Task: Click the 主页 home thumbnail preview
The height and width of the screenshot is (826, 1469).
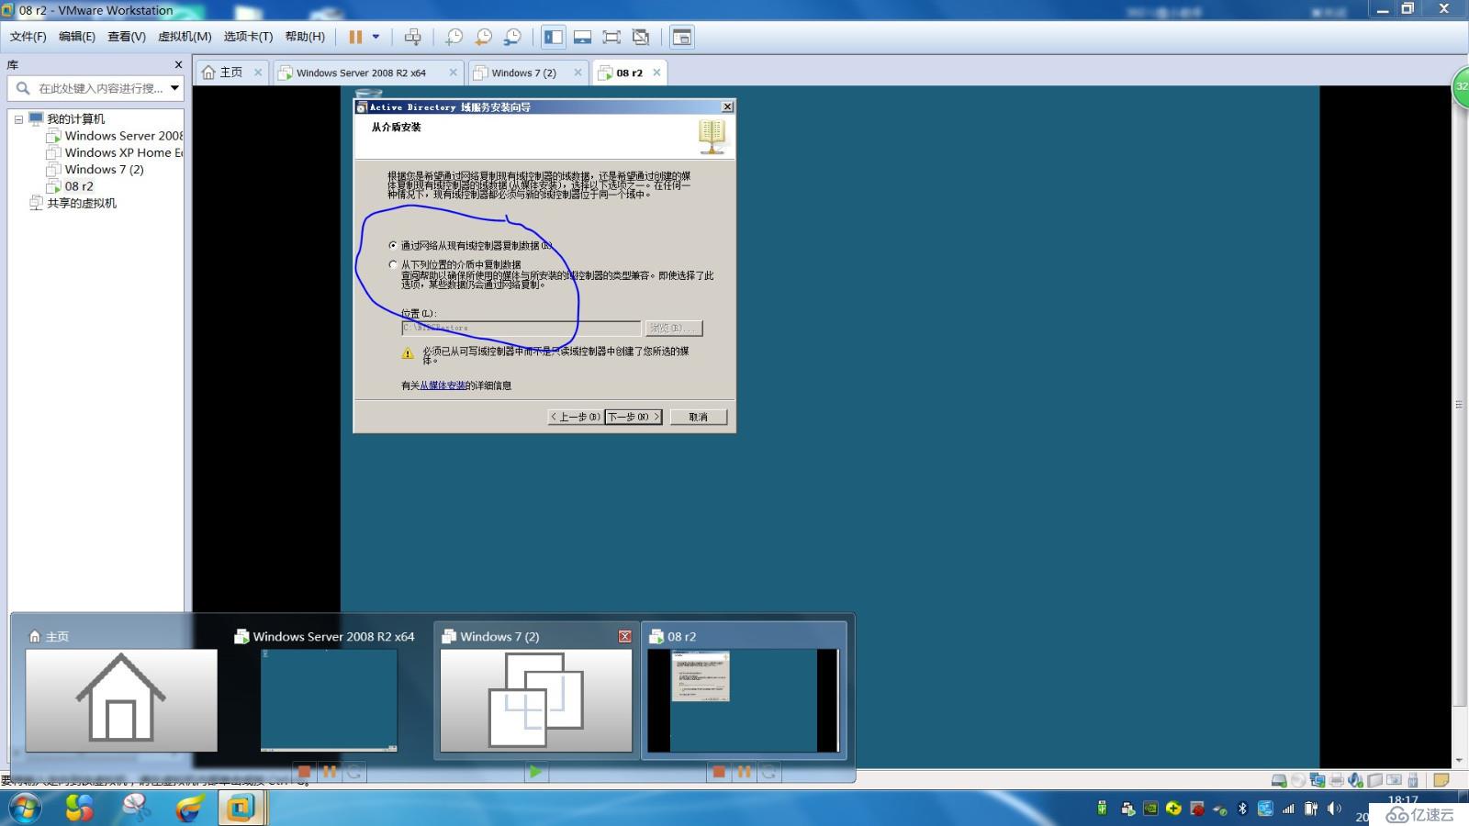Action: pos(121,700)
